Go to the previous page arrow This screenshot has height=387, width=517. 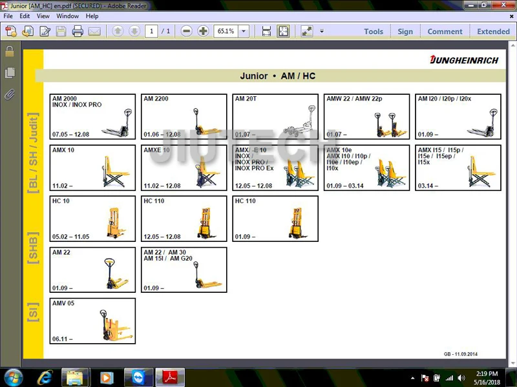tap(118, 31)
